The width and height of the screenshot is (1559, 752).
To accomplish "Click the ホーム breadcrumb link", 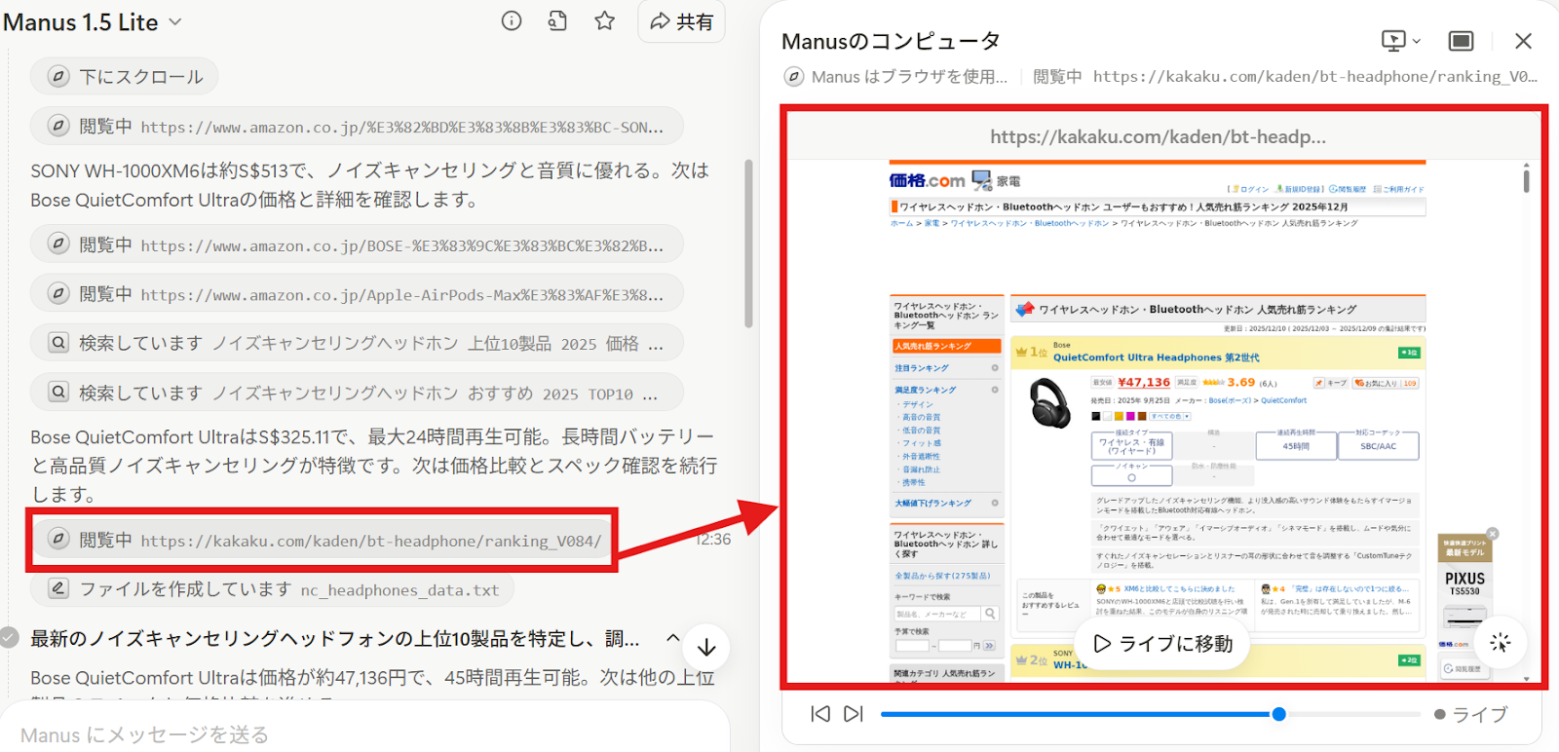I will 901,223.
